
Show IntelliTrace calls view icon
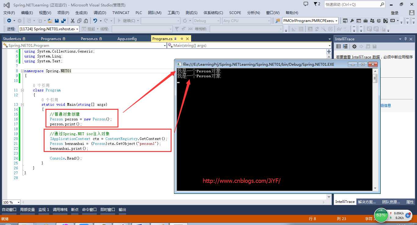(x=345, y=46)
